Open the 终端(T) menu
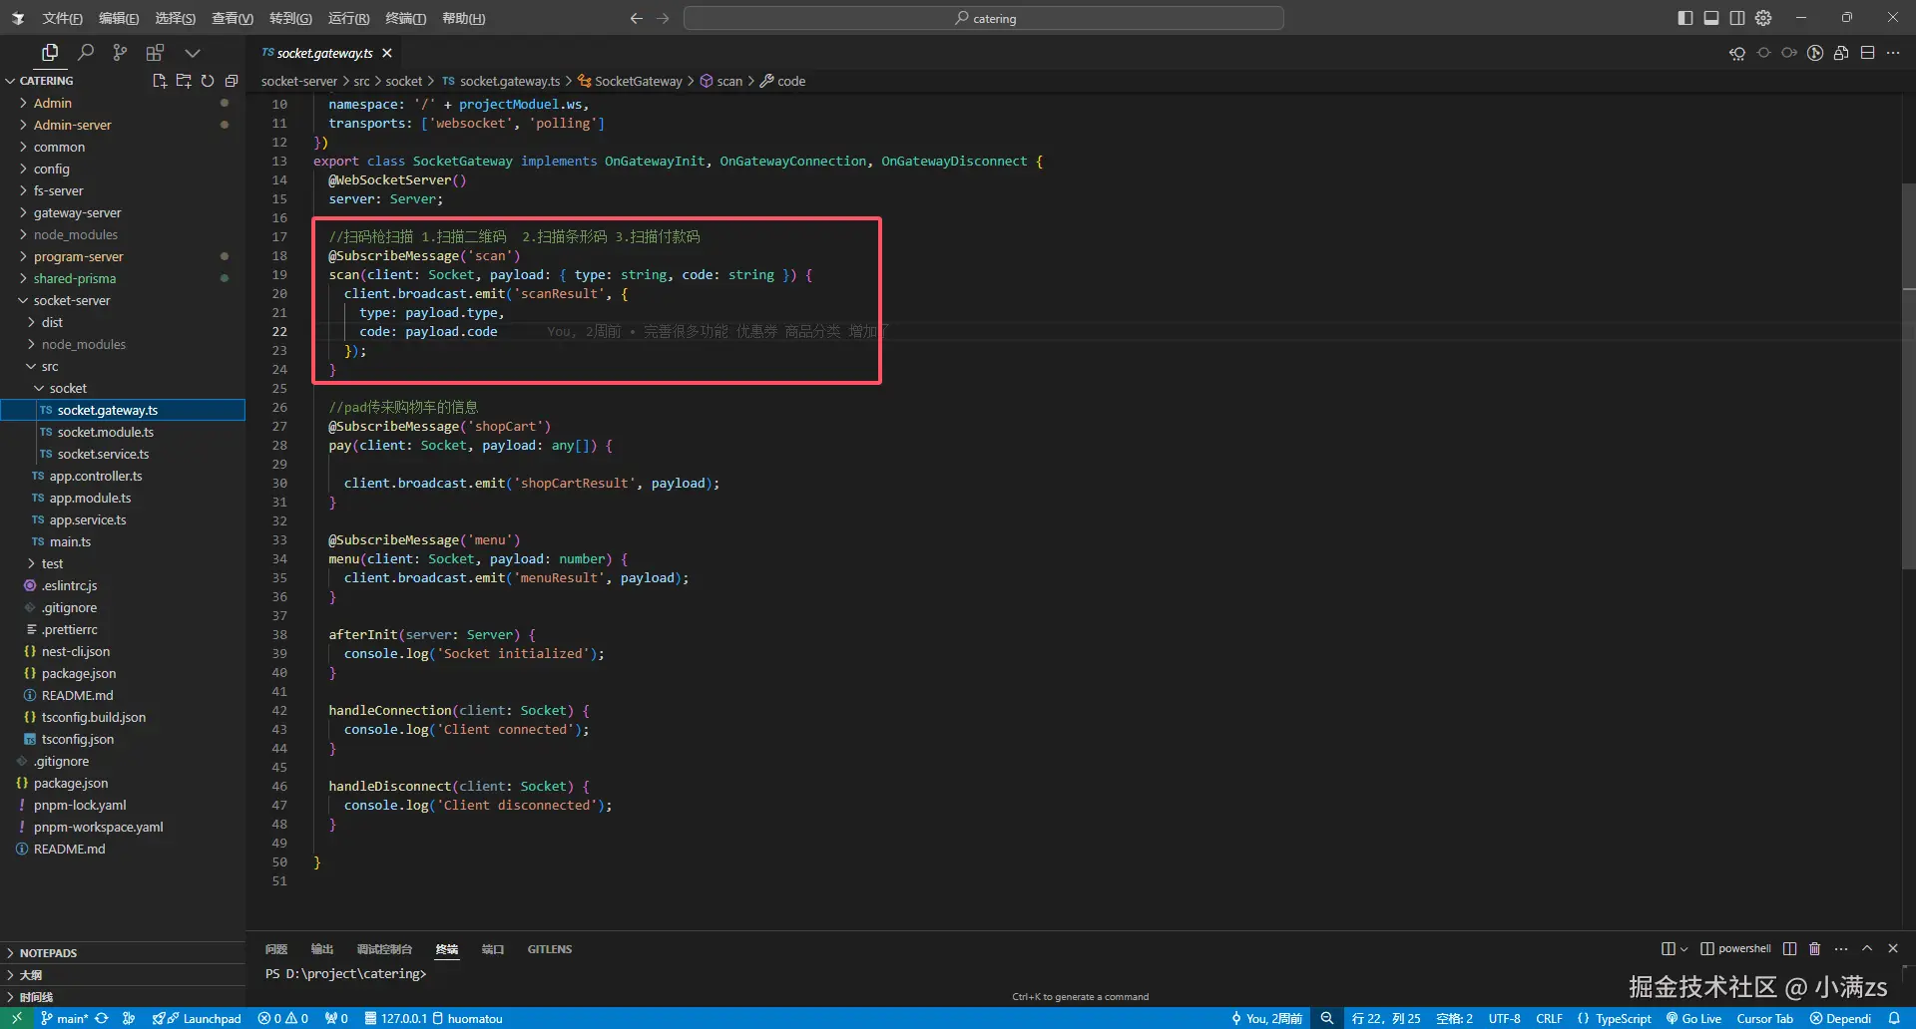The width and height of the screenshot is (1916, 1029). click(x=405, y=18)
